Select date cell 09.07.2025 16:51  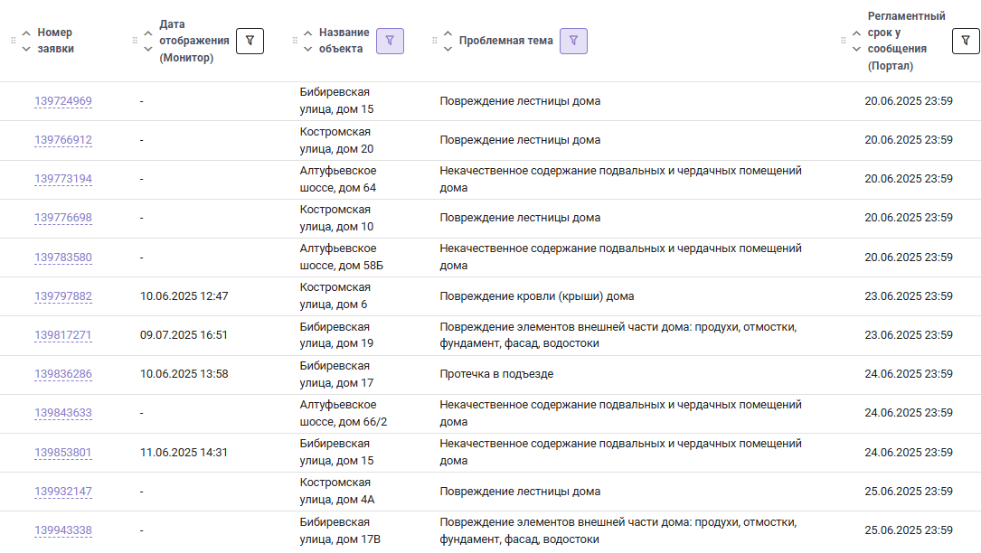coord(184,335)
